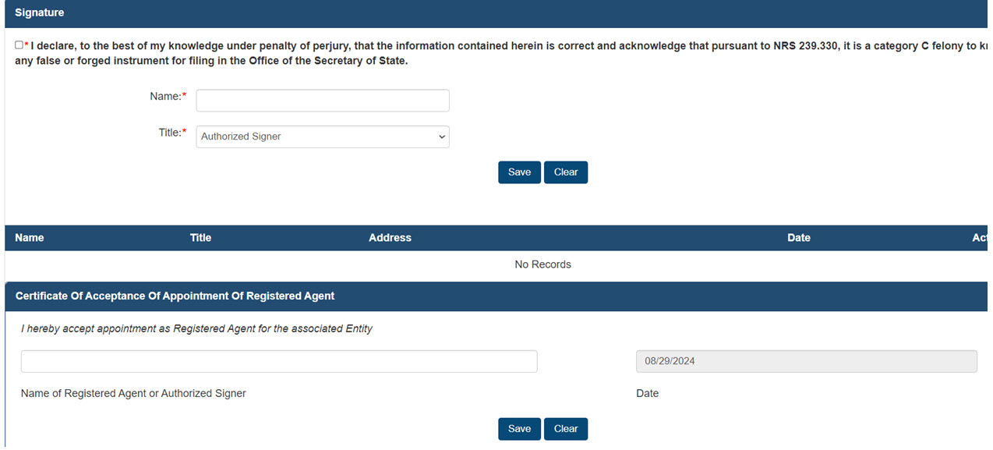Click the 08/29/2024 date field
The width and height of the screenshot is (993, 450).
806,361
